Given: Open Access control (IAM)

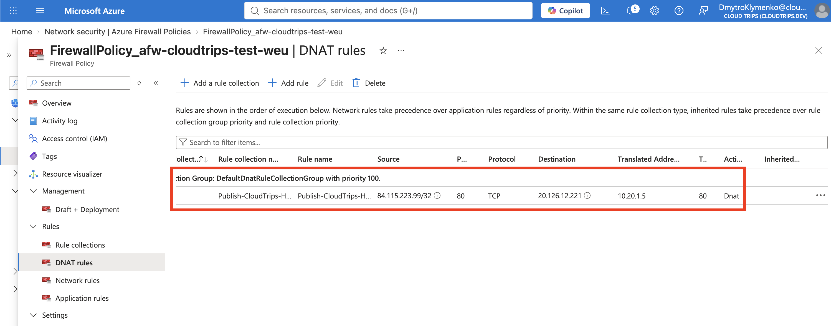Looking at the screenshot, I should click(x=75, y=139).
